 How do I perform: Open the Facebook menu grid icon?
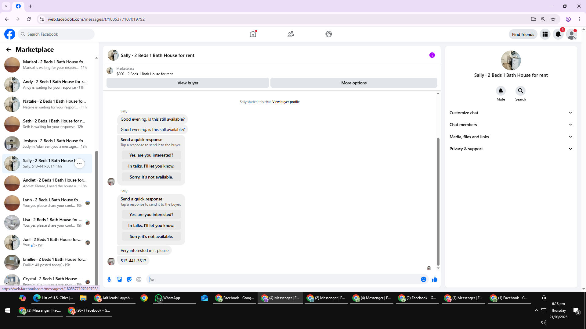(x=545, y=34)
